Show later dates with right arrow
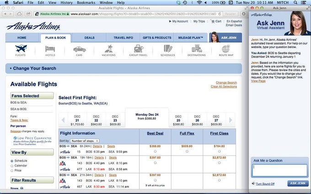The image size is (311, 194). tap(231, 120)
